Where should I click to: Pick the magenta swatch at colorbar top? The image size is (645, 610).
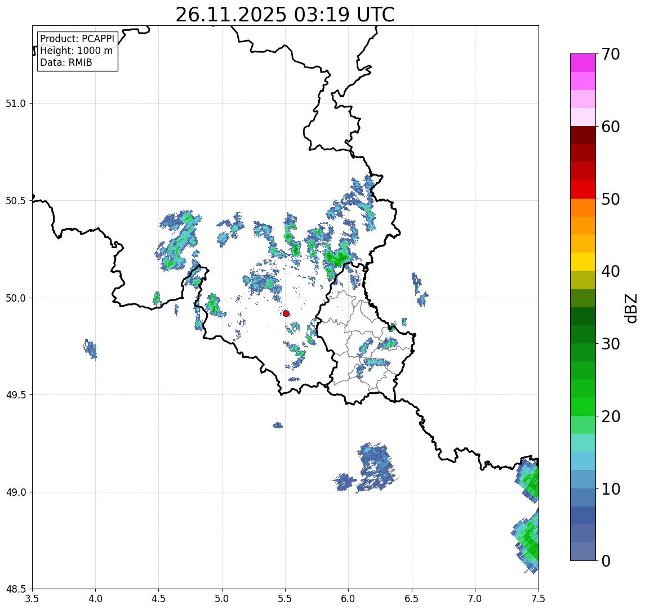(x=583, y=63)
